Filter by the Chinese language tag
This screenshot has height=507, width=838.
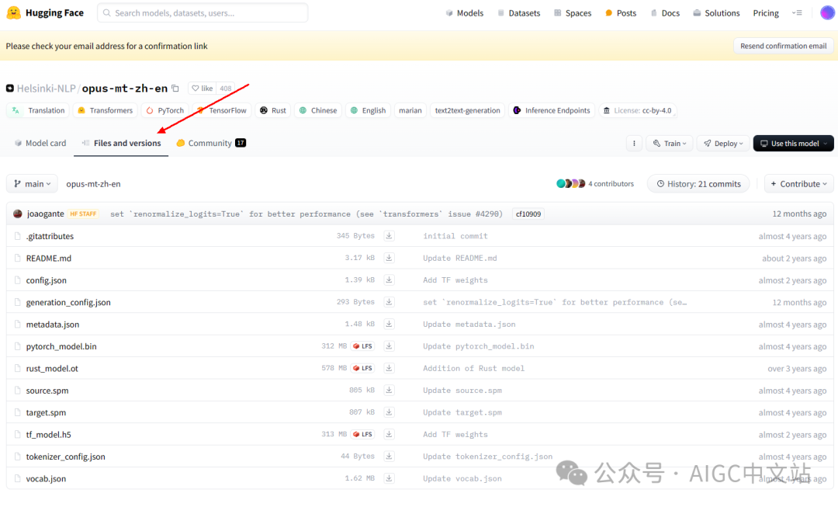[x=318, y=110]
